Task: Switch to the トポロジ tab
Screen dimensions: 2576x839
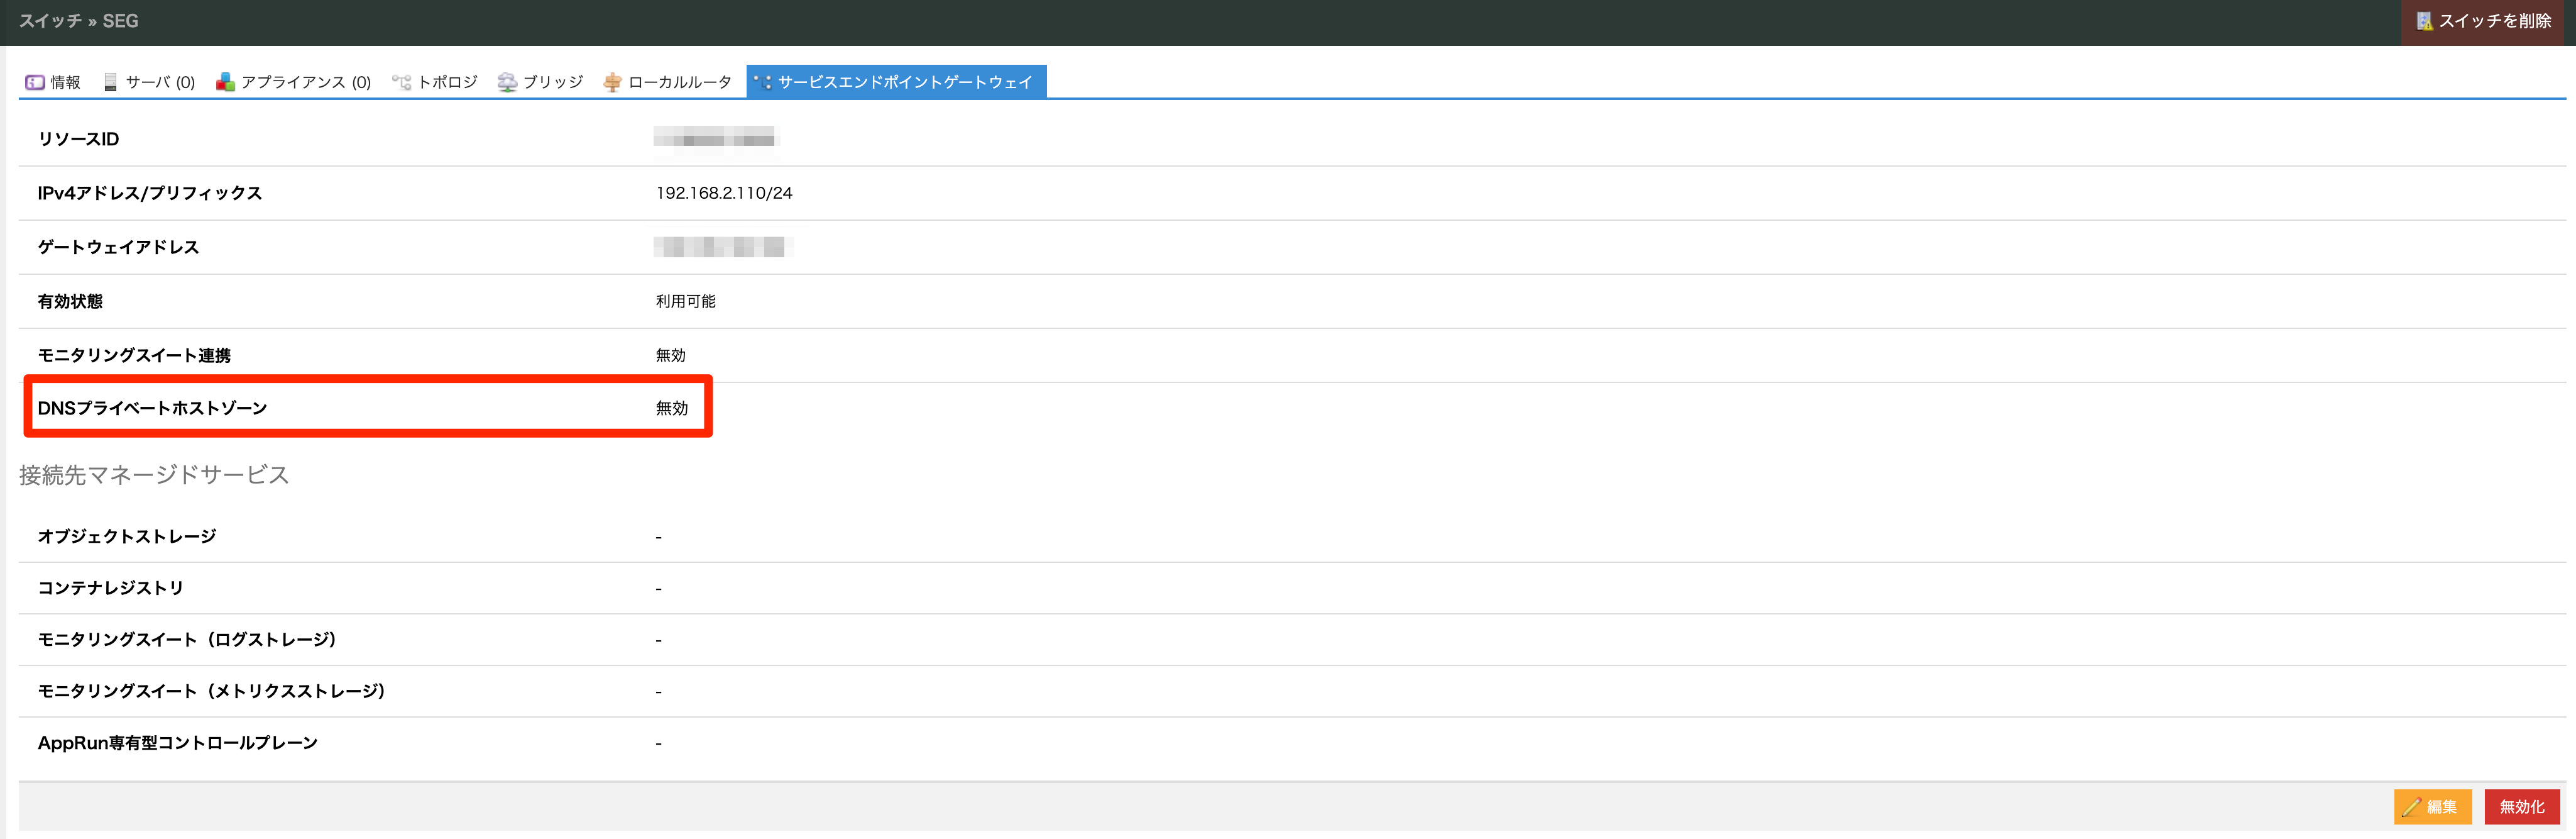Action: click(446, 82)
